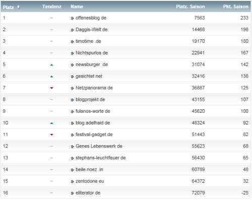The width and height of the screenshot is (252, 200).
Task: Select season points value 100
Action: point(244,111)
